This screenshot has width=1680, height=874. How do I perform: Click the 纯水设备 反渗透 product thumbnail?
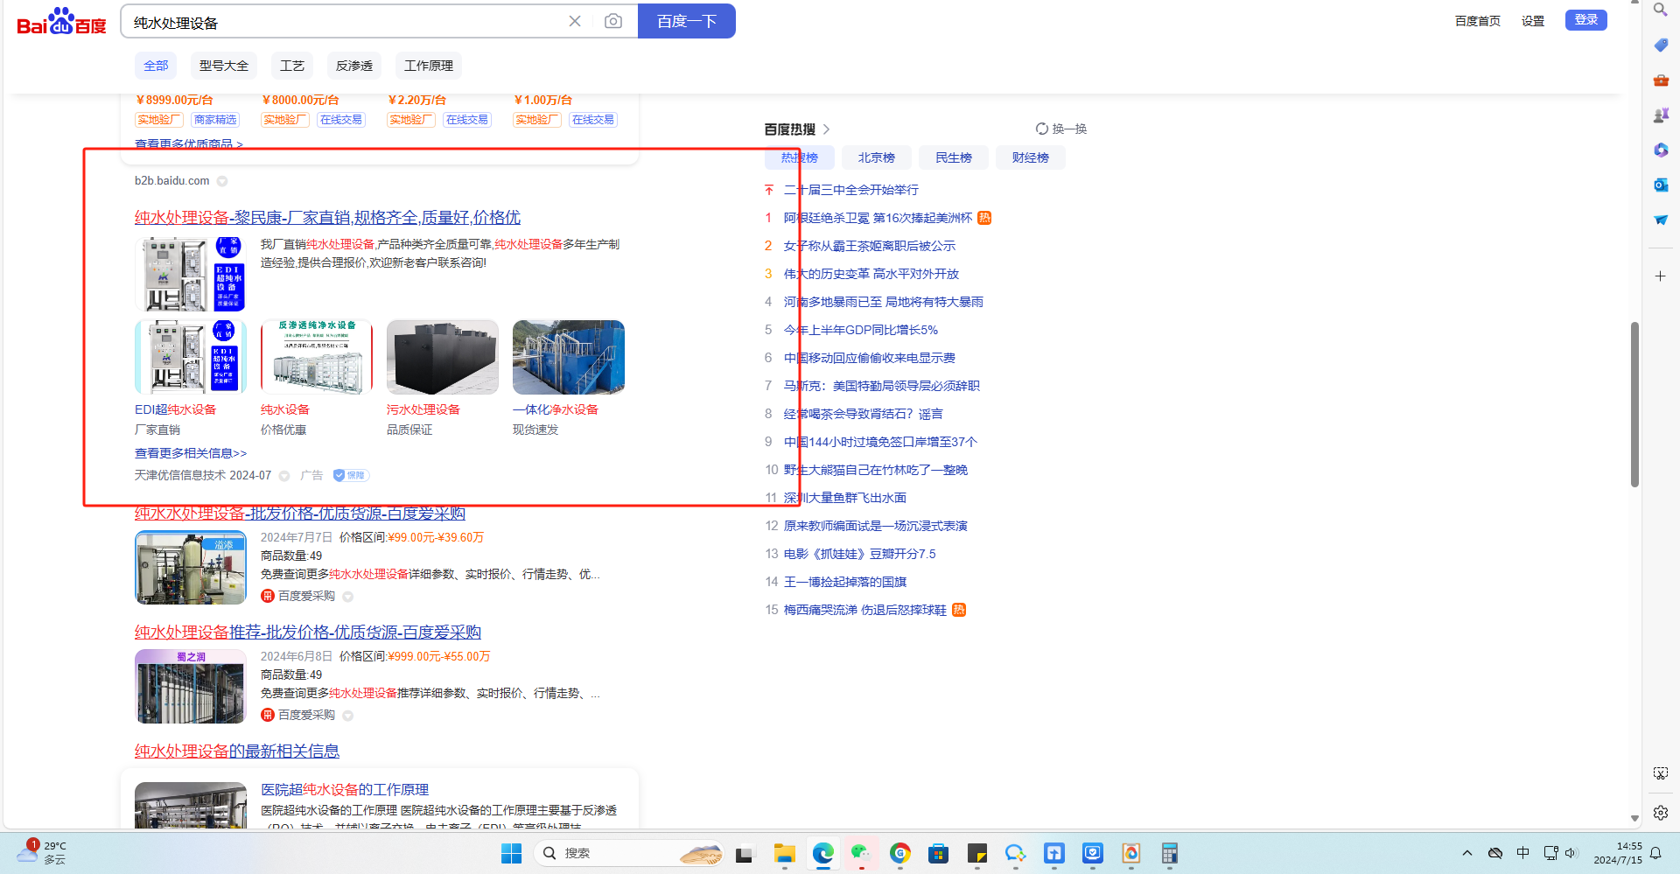[317, 357]
